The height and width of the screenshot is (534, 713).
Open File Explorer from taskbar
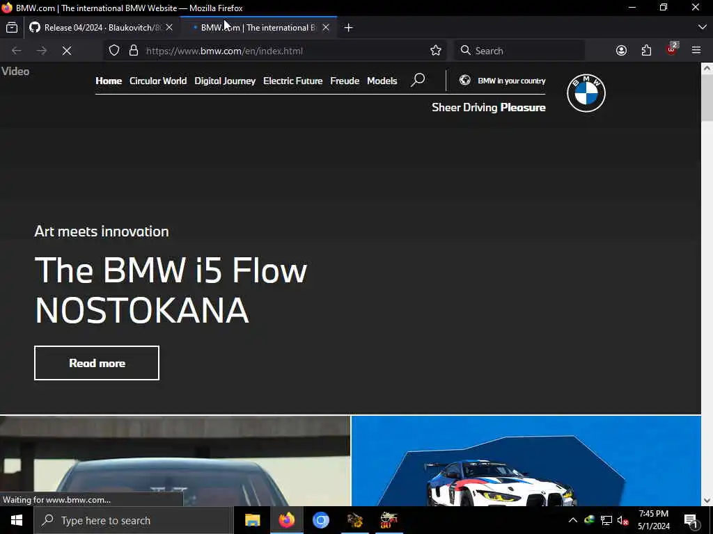pyautogui.click(x=252, y=520)
